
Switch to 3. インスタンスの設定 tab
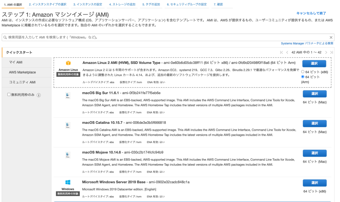(x=88, y=4)
